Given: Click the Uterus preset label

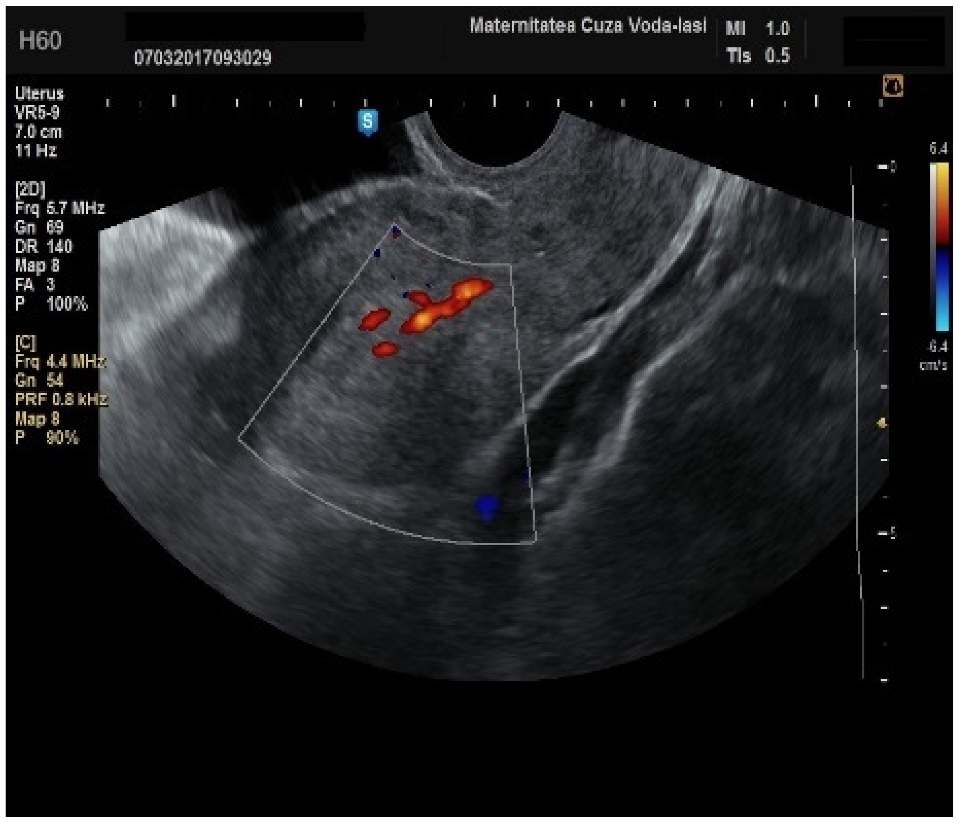Looking at the screenshot, I should (x=39, y=93).
